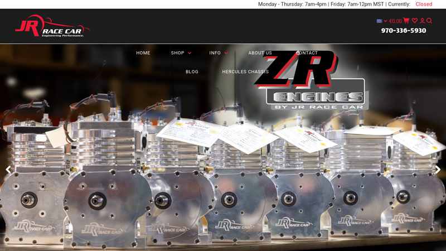The image size is (446, 251).
Task: Open the wishlist heart icon
Action: [x=415, y=21]
